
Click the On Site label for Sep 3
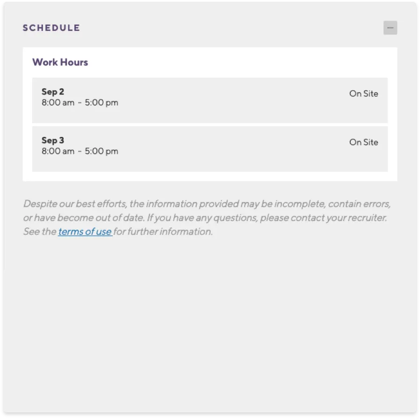pyautogui.click(x=363, y=142)
